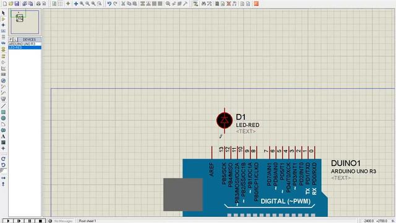Switch to Terminals mode
Viewport: 396px width, 223px height.
click(3, 56)
